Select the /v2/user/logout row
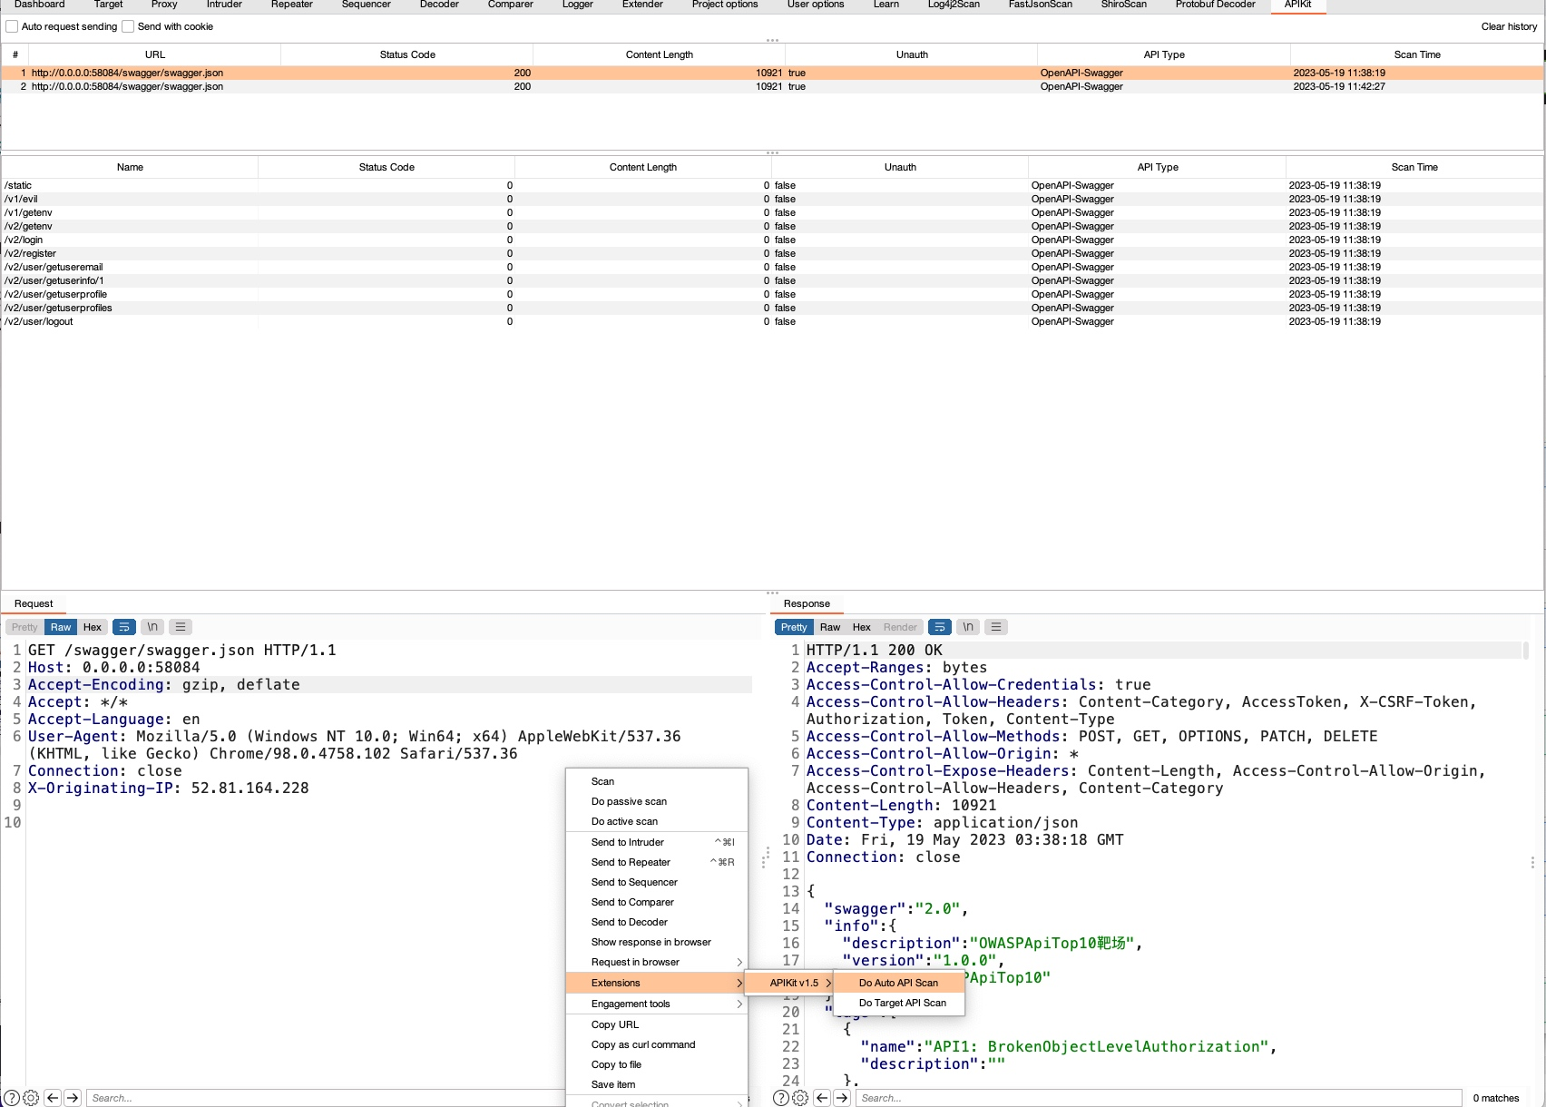Image resolution: width=1546 pixels, height=1107 pixels. 772,321
